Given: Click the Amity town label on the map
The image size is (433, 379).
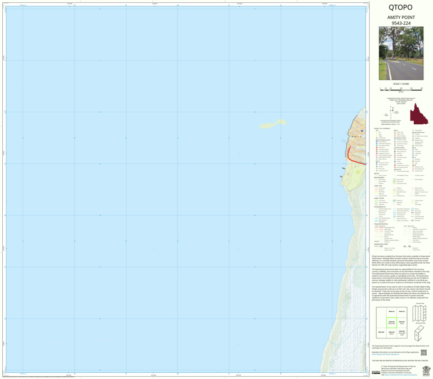Looking at the screenshot, I should [x=357, y=136].
